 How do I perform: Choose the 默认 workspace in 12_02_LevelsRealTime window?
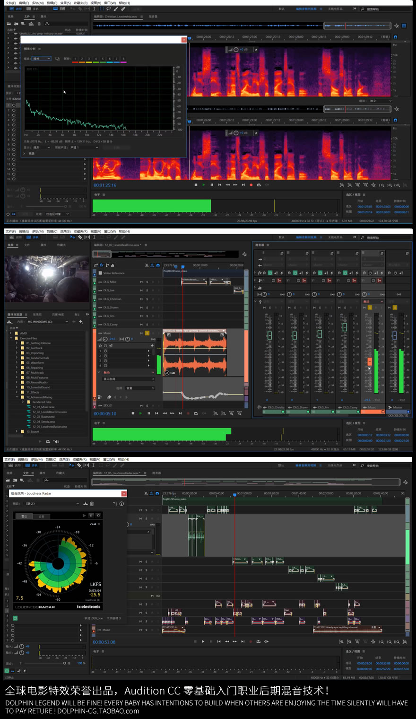coord(281,237)
